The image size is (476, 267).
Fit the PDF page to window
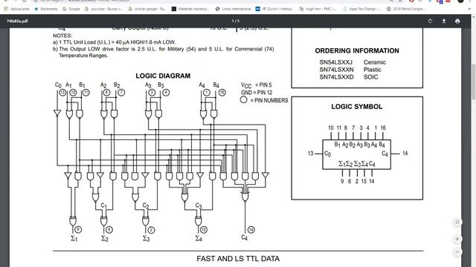[457, 222]
